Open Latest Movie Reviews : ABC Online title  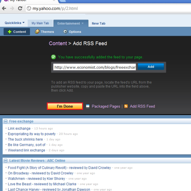[x=37, y=160]
